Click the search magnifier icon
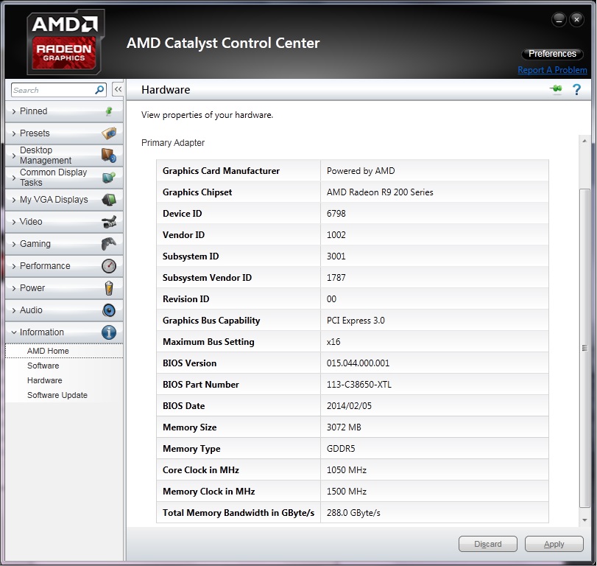Screen dimensions: 597x566 click(99, 90)
